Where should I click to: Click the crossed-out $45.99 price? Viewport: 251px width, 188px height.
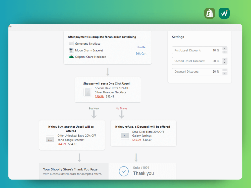137,140
